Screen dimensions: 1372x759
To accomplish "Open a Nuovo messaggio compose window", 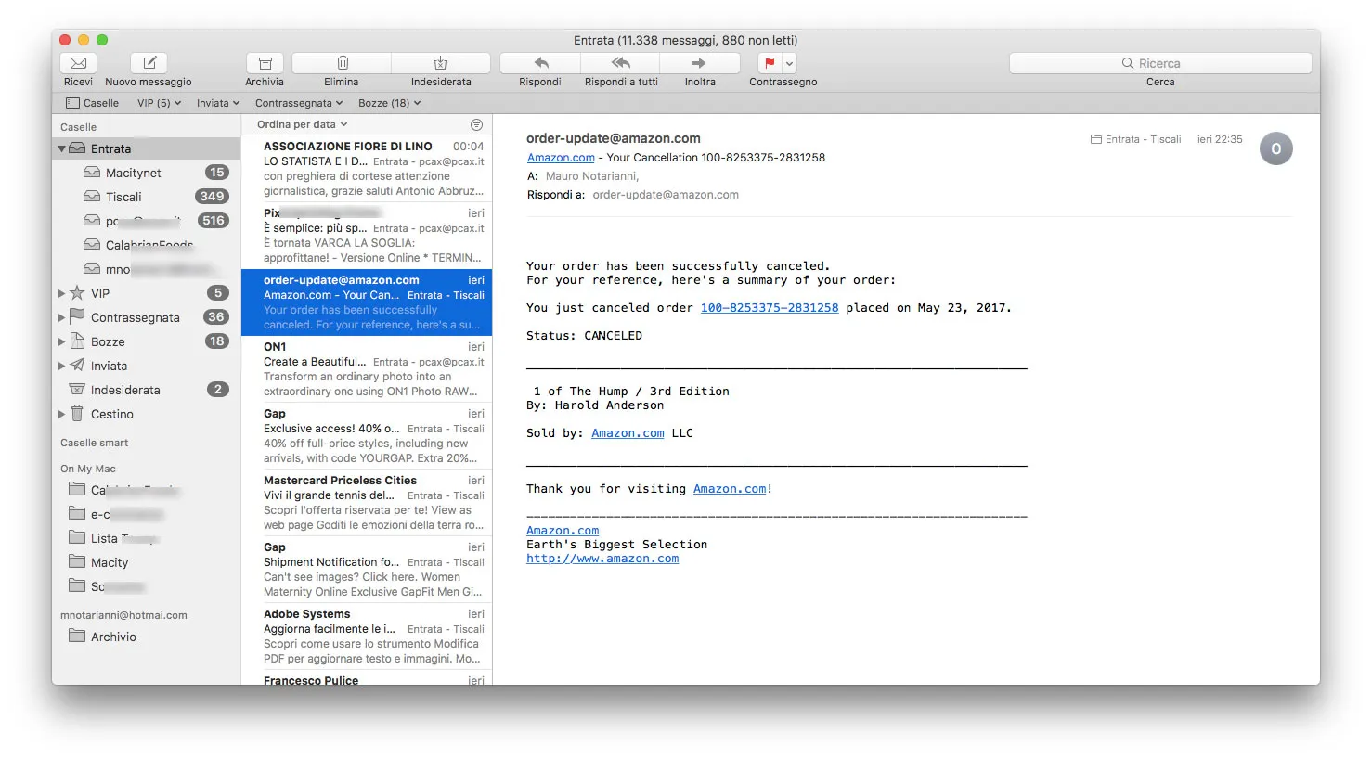I will point(149,63).
